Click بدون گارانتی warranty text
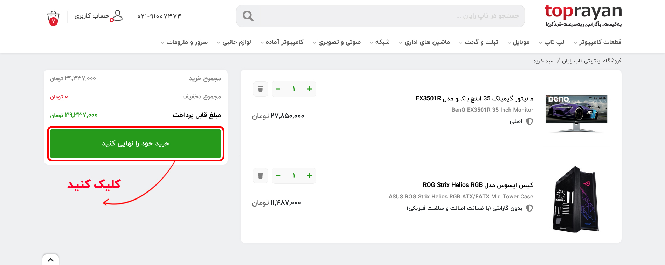665x265 pixels. coord(465,208)
